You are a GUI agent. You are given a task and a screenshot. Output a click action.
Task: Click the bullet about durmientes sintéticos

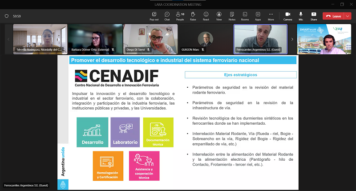click(243, 121)
